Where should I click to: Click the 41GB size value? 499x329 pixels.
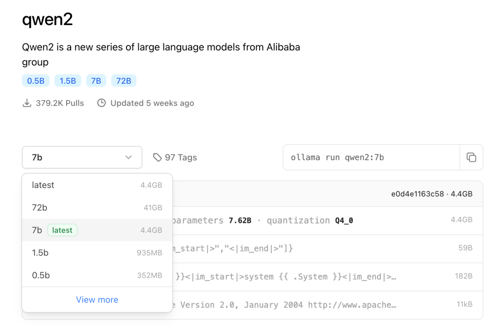pyautogui.click(x=153, y=208)
